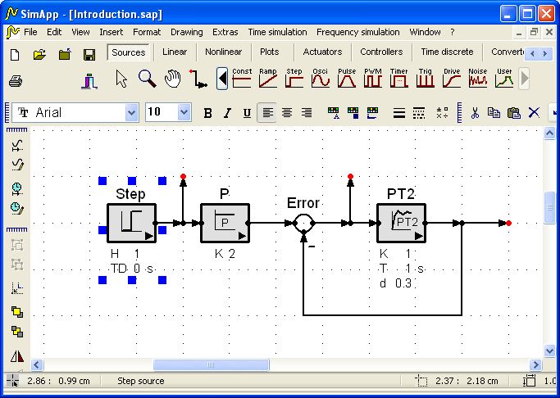
Task: Insert an Osci source block
Action: click(x=320, y=78)
